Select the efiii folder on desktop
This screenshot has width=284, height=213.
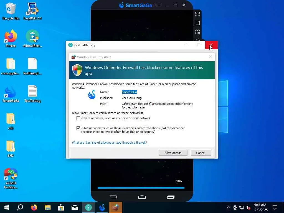coord(11,121)
